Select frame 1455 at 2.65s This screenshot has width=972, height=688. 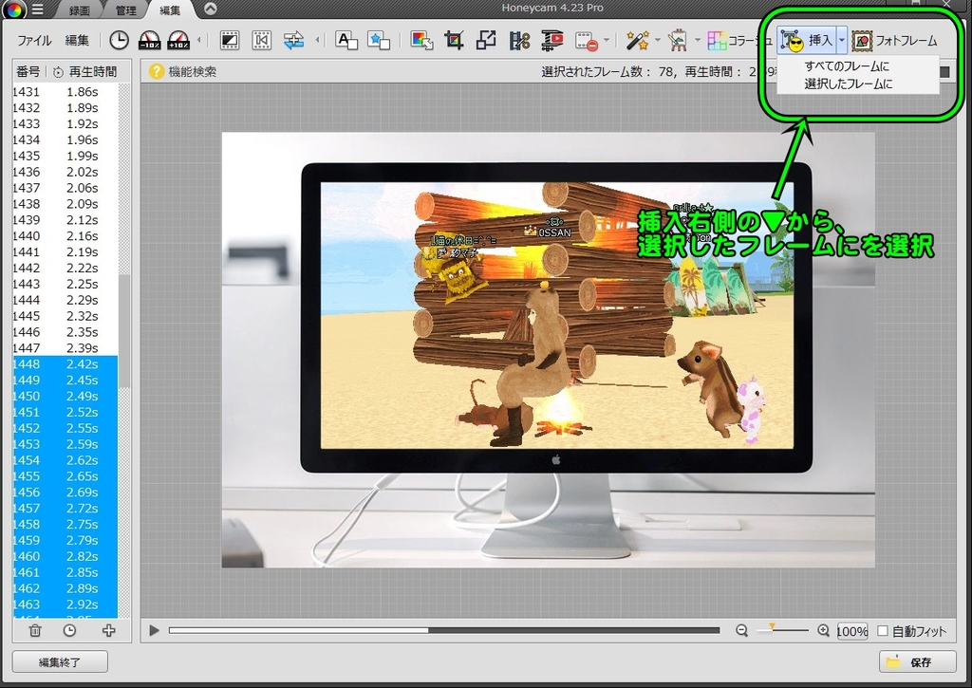[65, 476]
